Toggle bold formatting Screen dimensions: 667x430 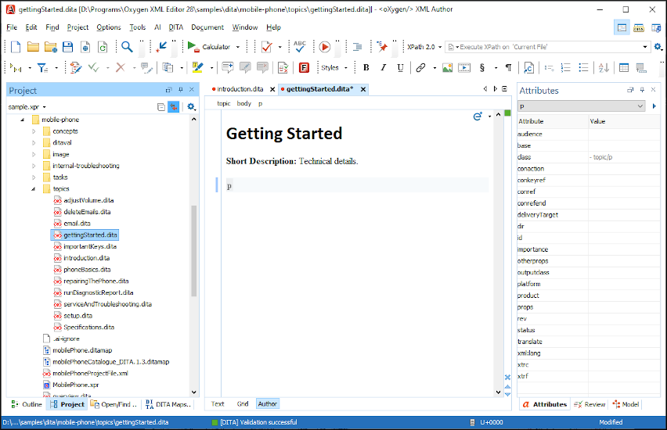point(366,68)
